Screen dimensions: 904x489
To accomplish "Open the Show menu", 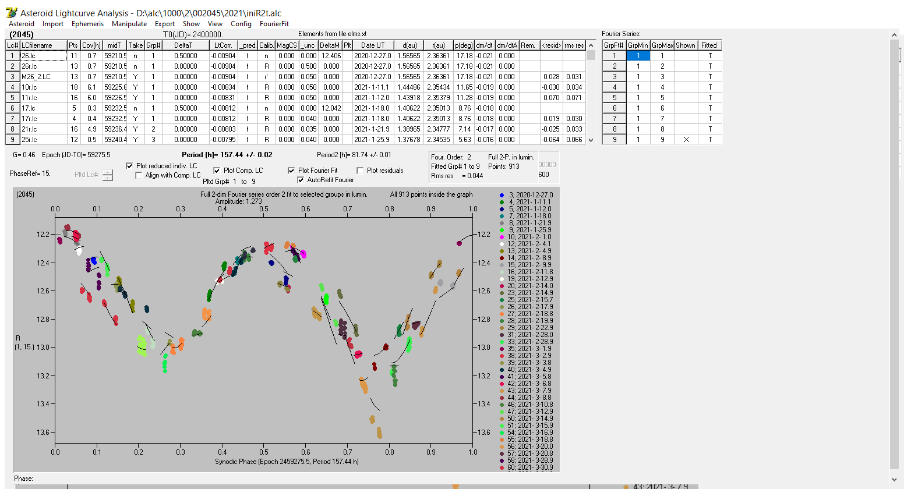I will (191, 24).
